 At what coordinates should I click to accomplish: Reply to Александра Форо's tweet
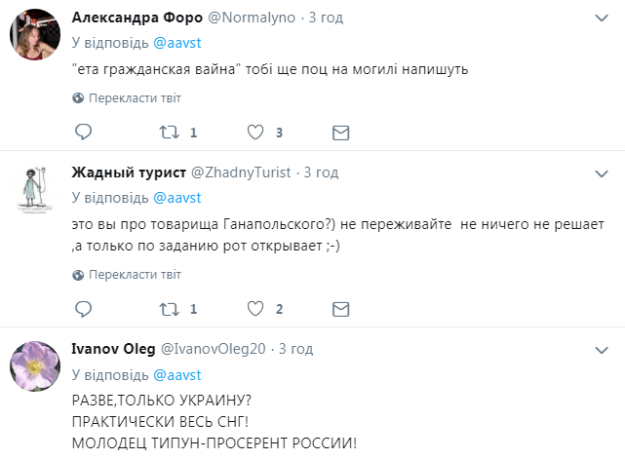(83, 133)
